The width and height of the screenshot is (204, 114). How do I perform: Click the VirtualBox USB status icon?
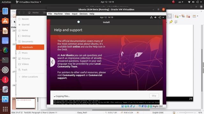point(134,106)
